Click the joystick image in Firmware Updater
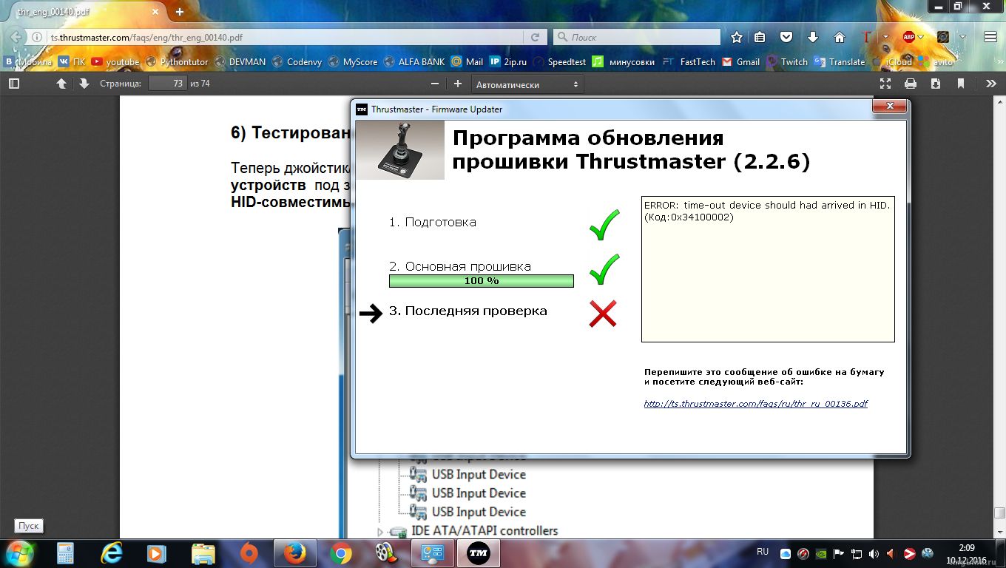This screenshot has height=568, width=1006. point(400,150)
